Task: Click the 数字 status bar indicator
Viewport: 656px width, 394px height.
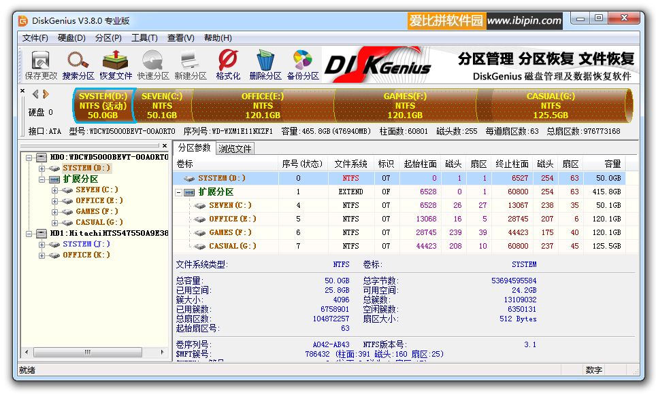Action: point(593,370)
